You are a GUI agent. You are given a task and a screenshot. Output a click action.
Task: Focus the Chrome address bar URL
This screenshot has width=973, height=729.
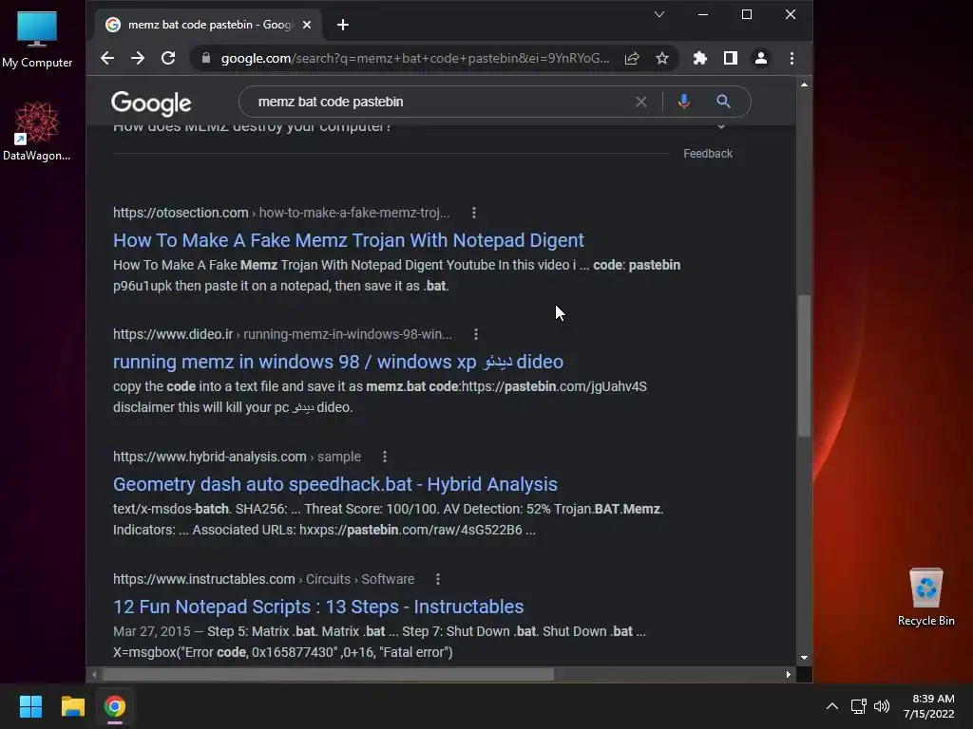pyautogui.click(x=414, y=58)
